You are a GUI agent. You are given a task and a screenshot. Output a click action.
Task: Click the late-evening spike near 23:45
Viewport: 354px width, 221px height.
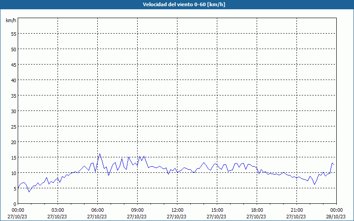click(x=332, y=163)
